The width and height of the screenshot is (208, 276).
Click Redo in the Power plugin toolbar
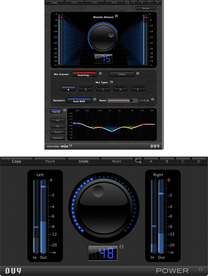click(117, 161)
